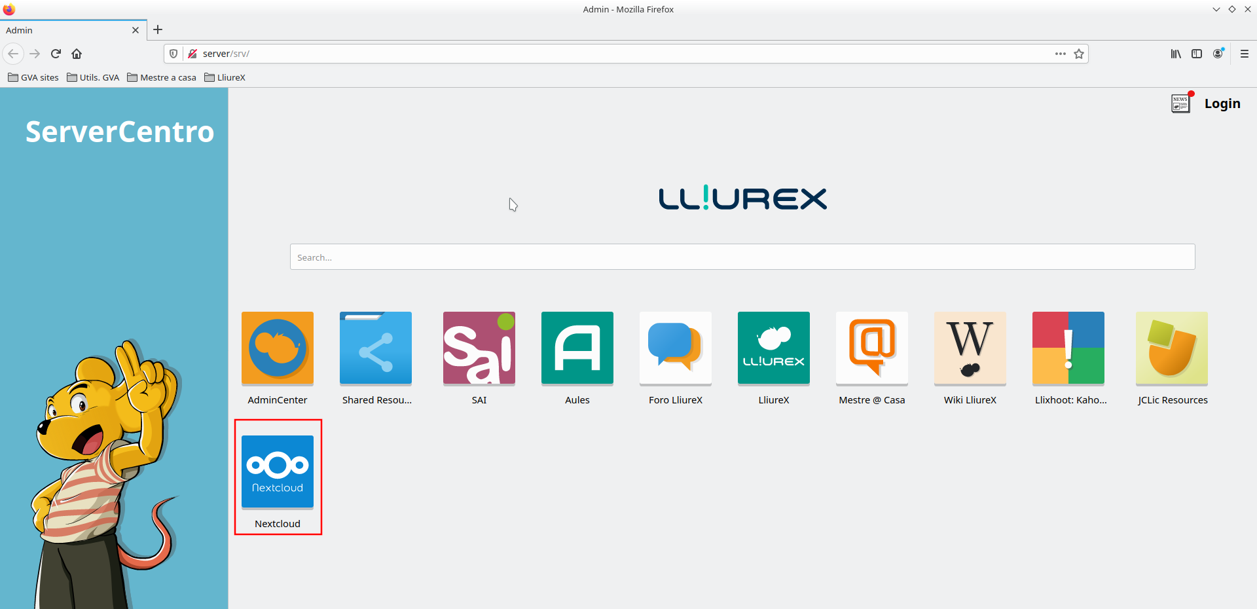1257x609 pixels.
Task: Select the Admin browser tab
Action: tap(65, 30)
